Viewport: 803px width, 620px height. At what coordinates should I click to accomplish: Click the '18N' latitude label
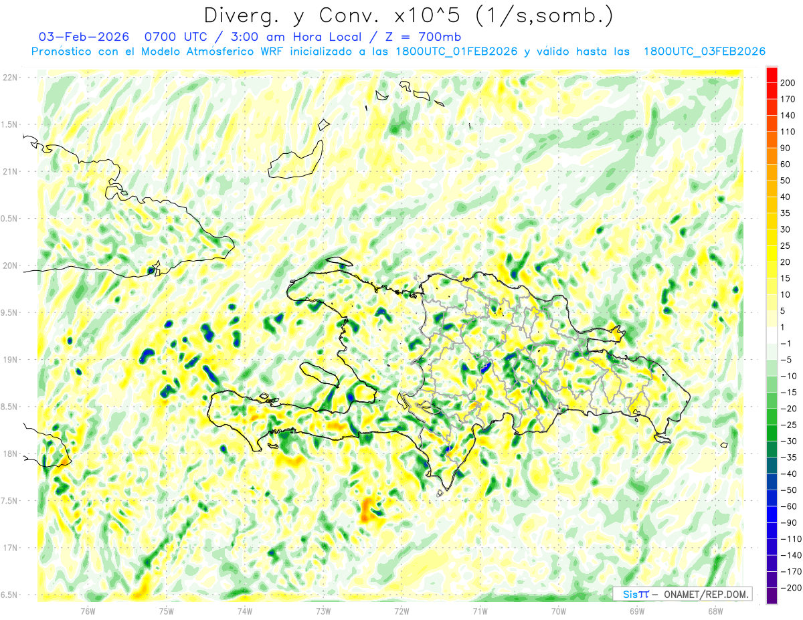[x=9, y=454]
